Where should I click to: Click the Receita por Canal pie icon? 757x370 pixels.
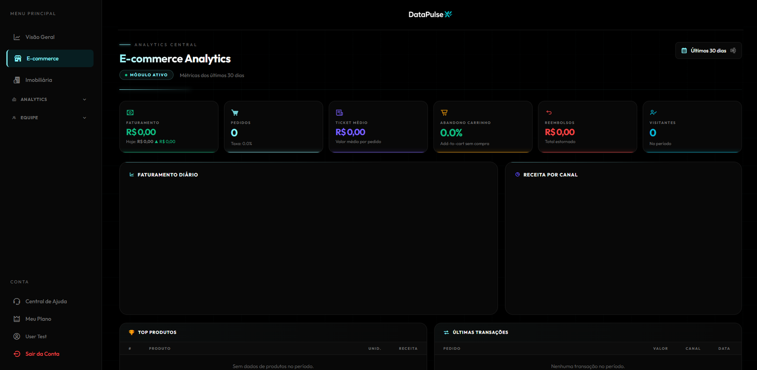pos(518,174)
